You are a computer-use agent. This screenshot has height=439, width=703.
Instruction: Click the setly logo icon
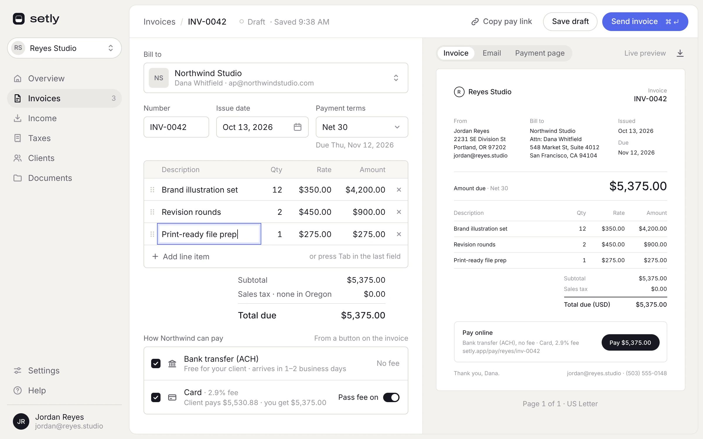[19, 19]
